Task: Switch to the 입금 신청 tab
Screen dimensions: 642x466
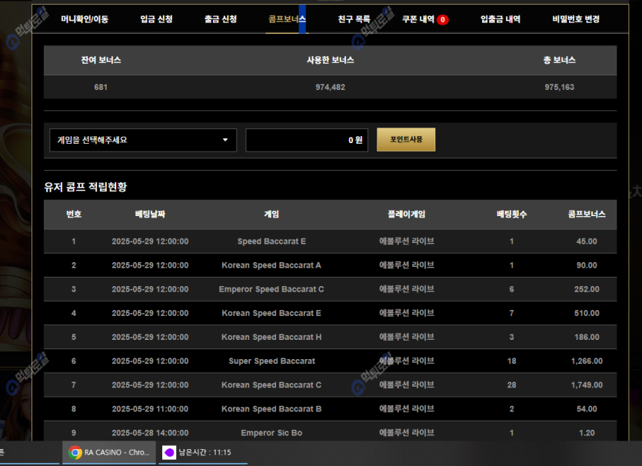Action: click(156, 19)
